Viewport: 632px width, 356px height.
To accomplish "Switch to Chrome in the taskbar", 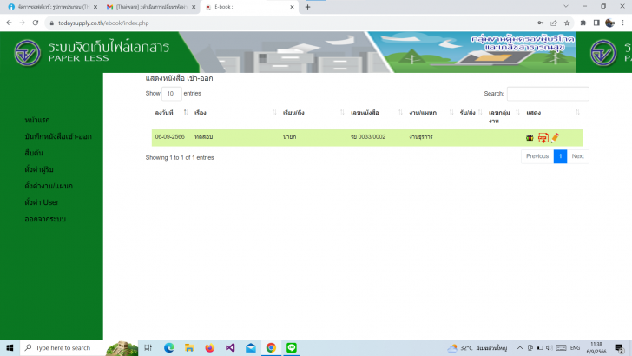I will (x=271, y=347).
